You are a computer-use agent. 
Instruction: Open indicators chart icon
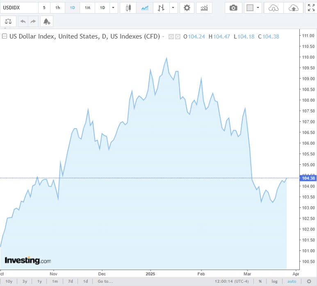click(x=204, y=8)
